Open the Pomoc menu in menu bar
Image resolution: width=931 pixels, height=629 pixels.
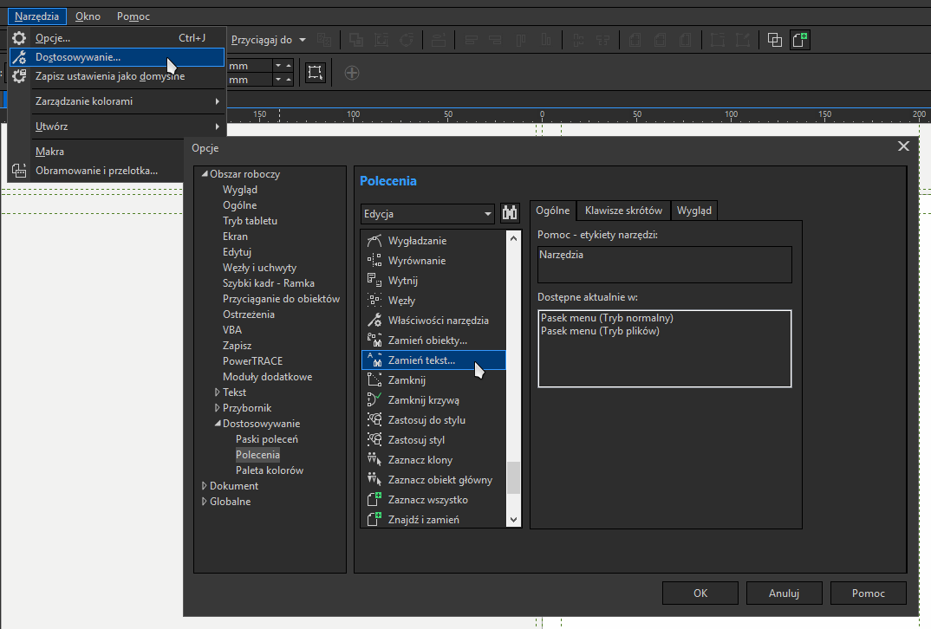pos(133,16)
